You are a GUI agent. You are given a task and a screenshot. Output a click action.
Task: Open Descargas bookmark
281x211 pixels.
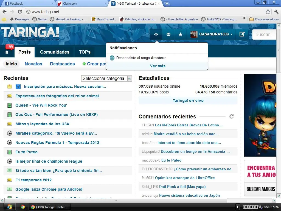pyautogui.click(x=19, y=19)
